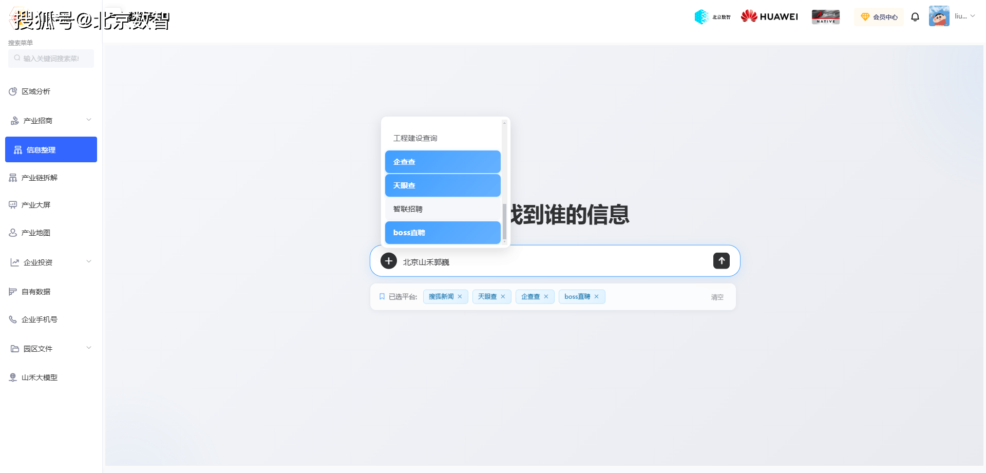Toggle 企查查 option in platform list
This screenshot has height=473, width=986.
(x=442, y=162)
